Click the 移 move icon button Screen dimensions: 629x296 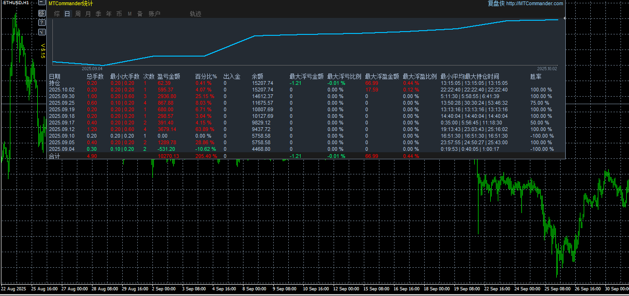42,13
